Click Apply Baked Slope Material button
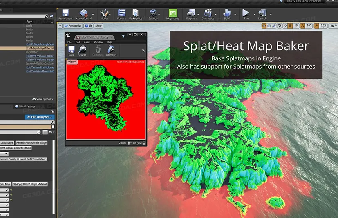The height and width of the screenshot is (218, 338). pyautogui.click(x=30, y=184)
